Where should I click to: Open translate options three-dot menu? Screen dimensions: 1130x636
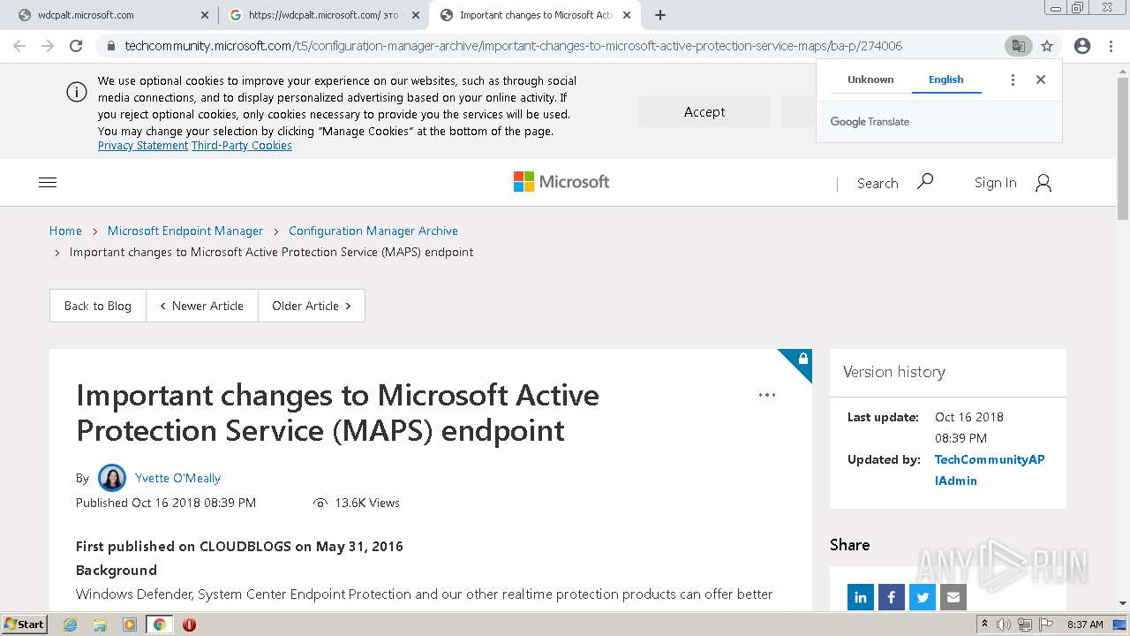pos(1013,79)
